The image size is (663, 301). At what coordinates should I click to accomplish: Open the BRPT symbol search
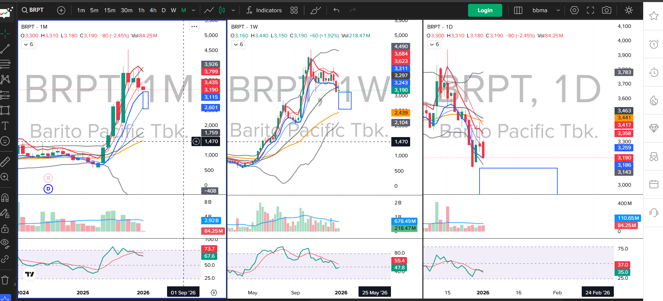(x=33, y=10)
